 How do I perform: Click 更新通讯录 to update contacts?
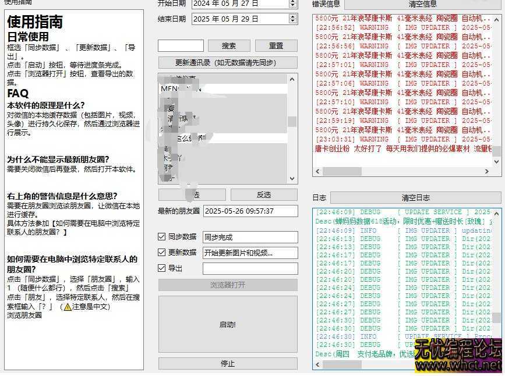tap(228, 63)
